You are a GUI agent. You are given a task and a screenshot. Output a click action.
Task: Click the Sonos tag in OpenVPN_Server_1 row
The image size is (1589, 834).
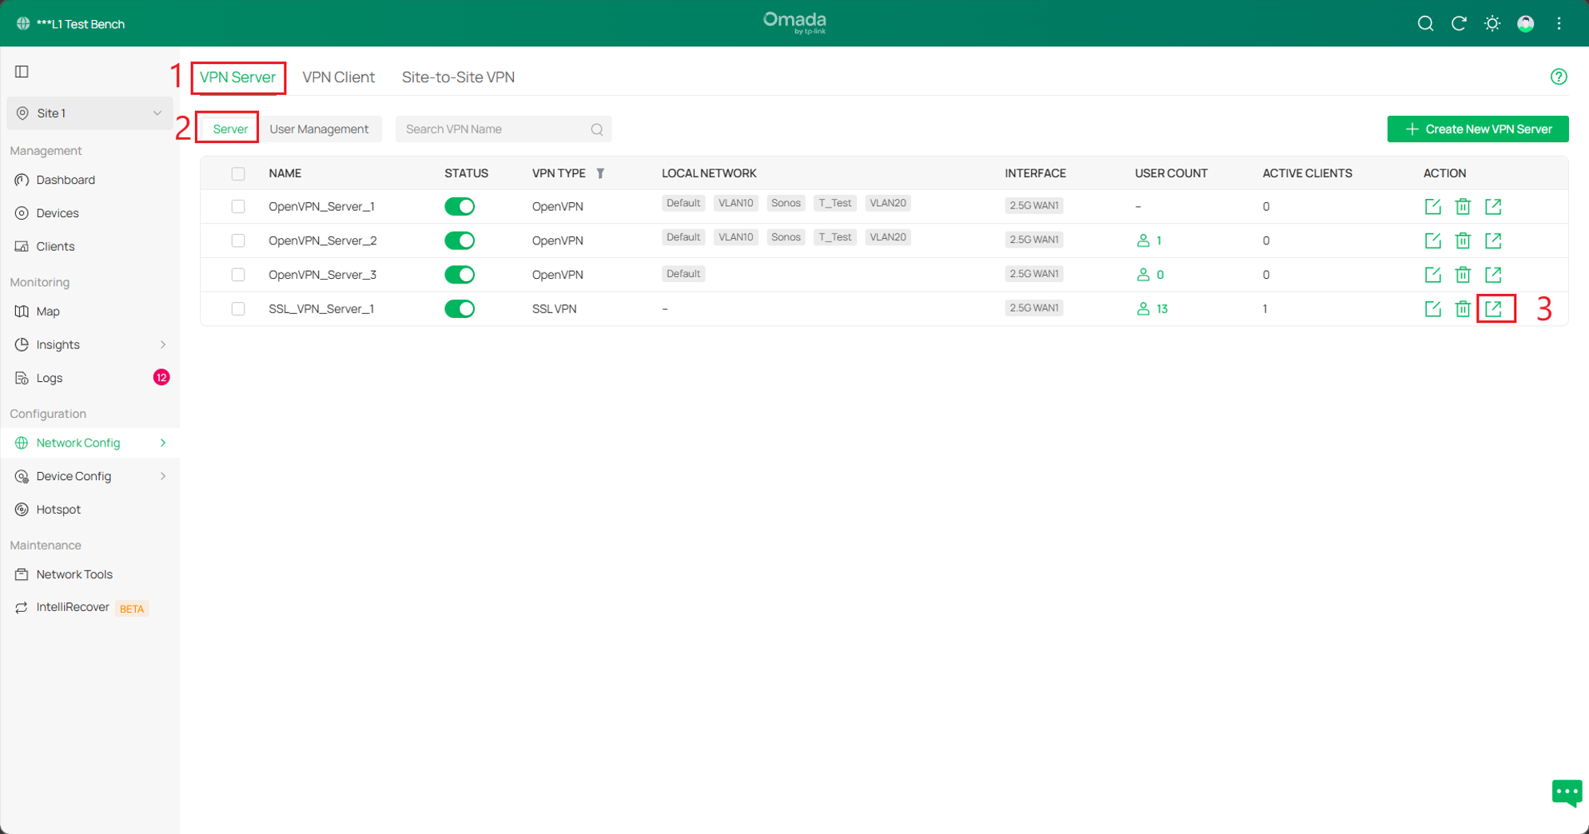coord(786,204)
